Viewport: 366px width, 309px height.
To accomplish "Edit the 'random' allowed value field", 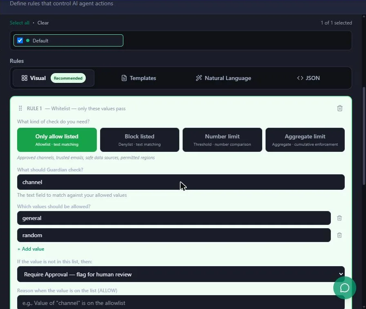I will (174, 235).
